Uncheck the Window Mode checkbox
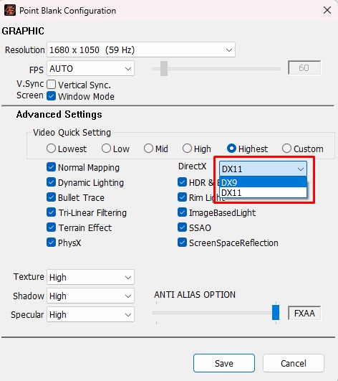This screenshot has width=338, height=381. pos(51,96)
